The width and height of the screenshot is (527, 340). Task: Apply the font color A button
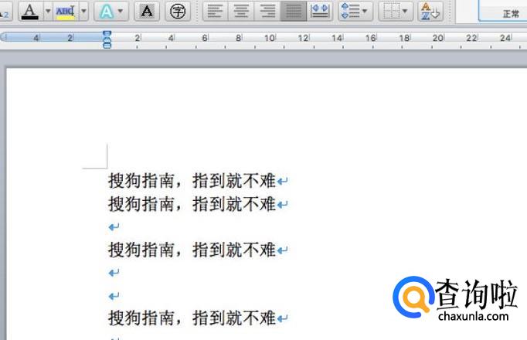30,12
